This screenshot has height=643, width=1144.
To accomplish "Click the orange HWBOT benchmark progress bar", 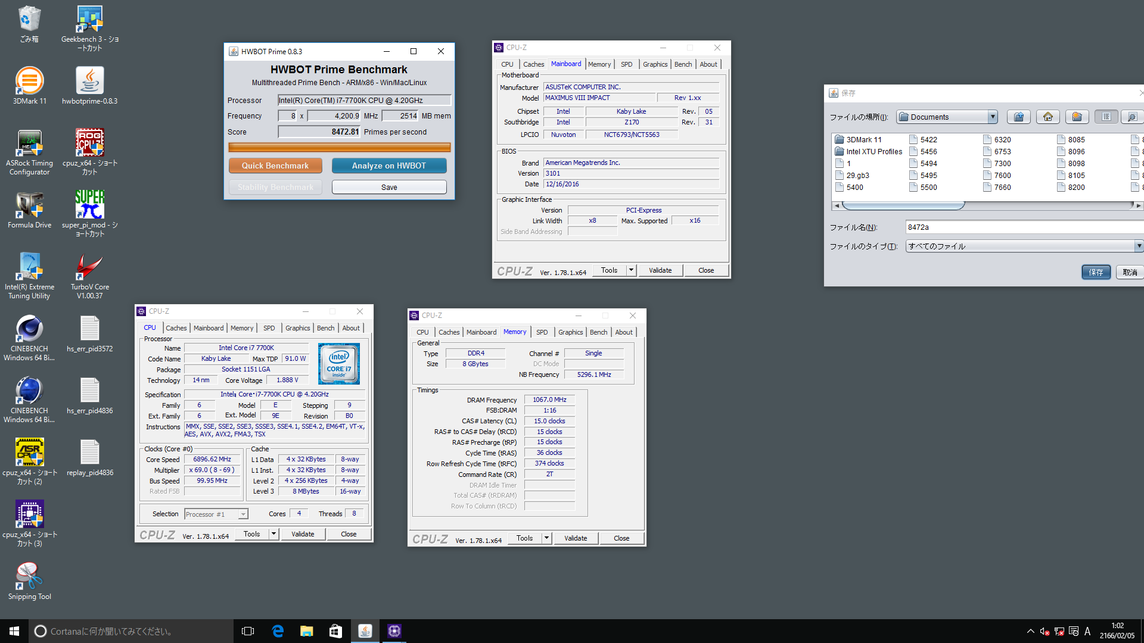I will point(340,147).
